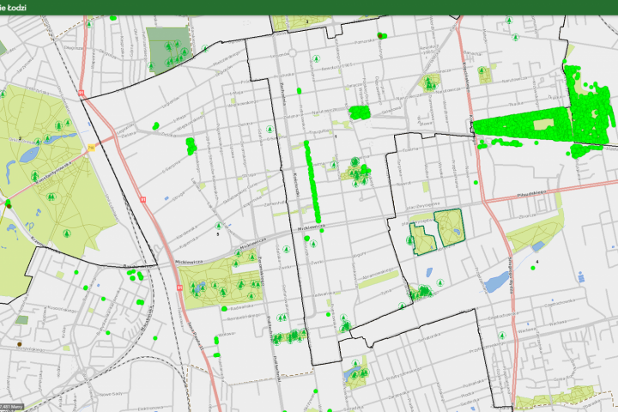Select the green dot on Mickiewicza at Piotrkowska
The height and width of the screenshot is (412, 618).
tap(322, 230)
